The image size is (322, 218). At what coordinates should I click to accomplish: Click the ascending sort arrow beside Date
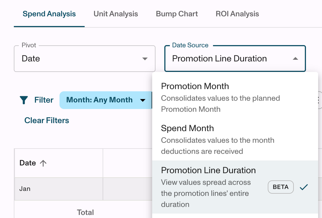coord(43,163)
